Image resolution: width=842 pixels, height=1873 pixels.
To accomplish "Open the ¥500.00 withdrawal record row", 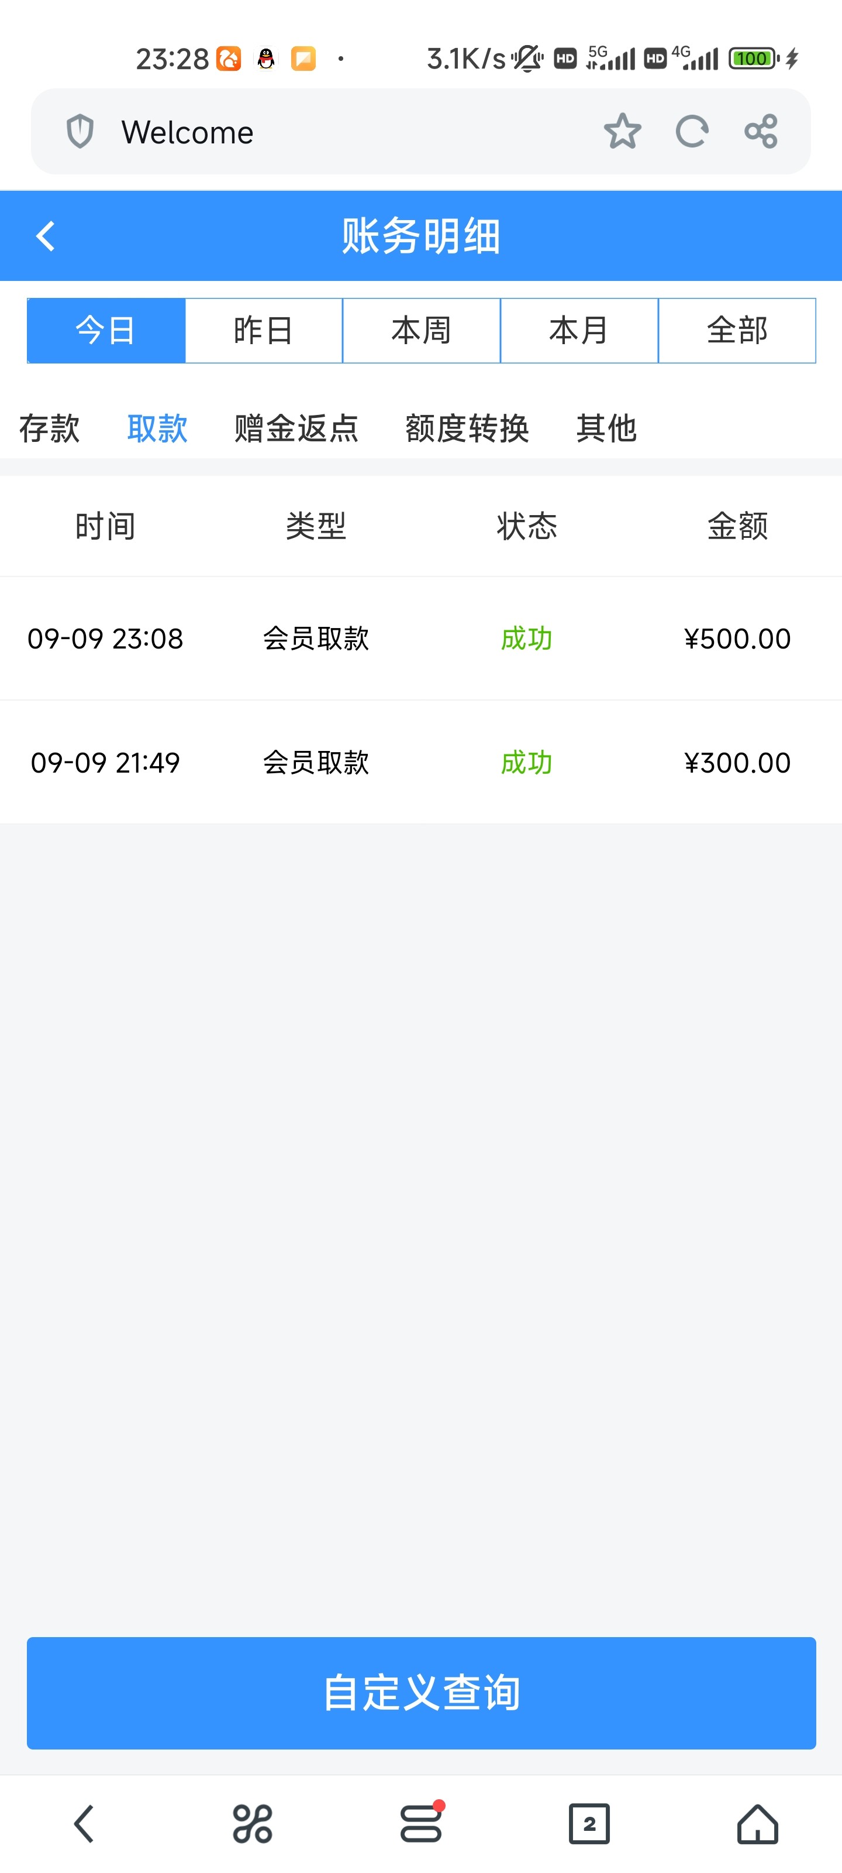I will pyautogui.click(x=422, y=639).
